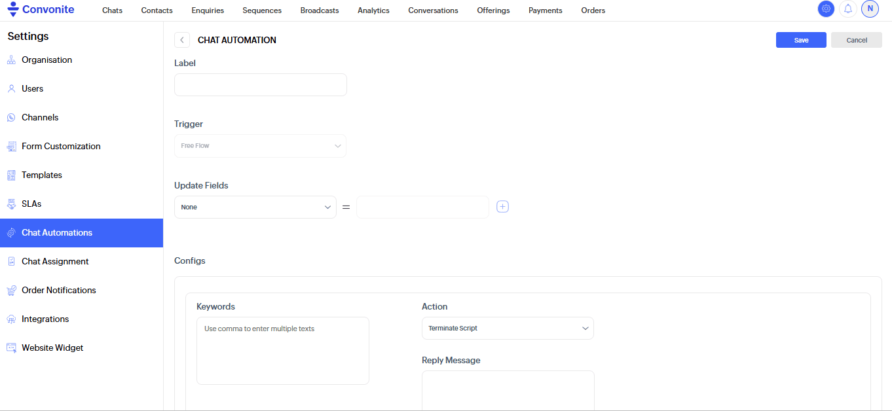Image resolution: width=892 pixels, height=411 pixels.
Task: Open the Update Fields None dropdown
Action: click(255, 207)
